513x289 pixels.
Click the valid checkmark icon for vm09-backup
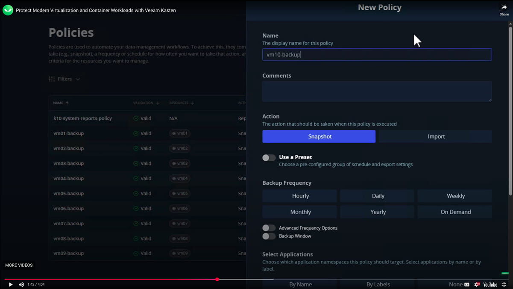136,254
